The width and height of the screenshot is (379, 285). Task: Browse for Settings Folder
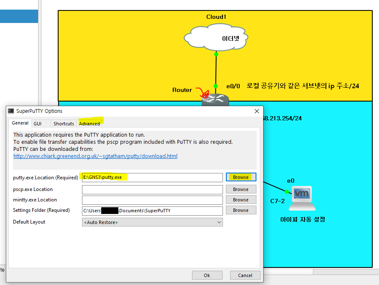pyautogui.click(x=241, y=210)
